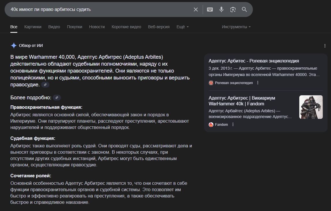This screenshot has width=331, height=211.
Task: Click the Fandom source name
Action: (221, 125)
